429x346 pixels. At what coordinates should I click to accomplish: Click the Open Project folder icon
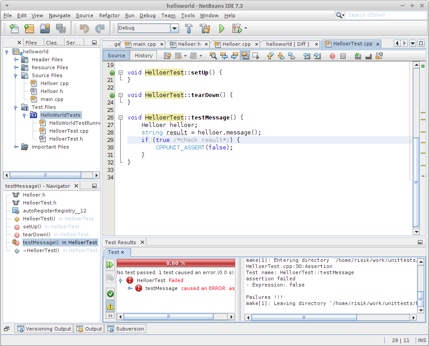click(x=45, y=28)
